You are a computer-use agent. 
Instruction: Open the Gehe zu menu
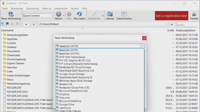point(47,8)
